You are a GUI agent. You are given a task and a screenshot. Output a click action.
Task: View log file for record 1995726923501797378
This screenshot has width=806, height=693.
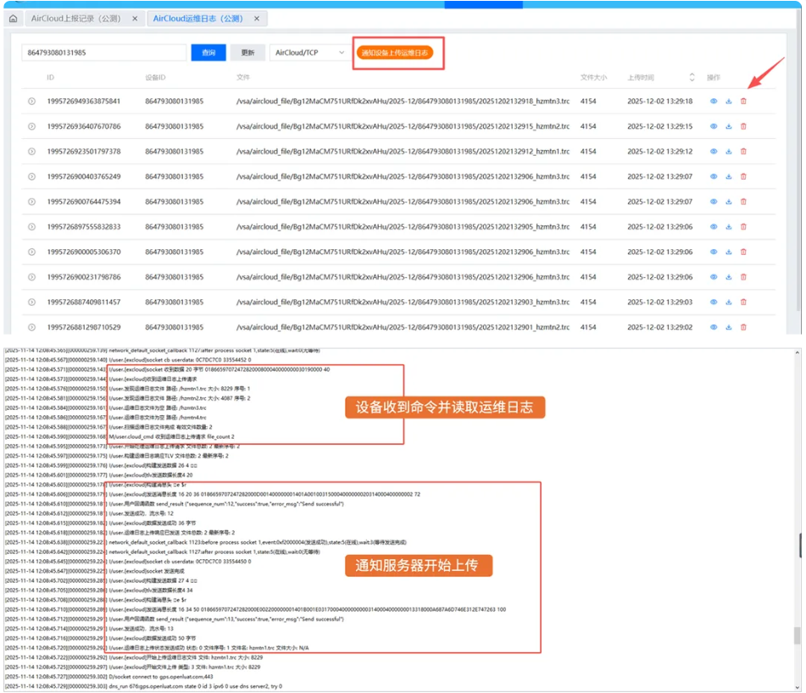[714, 152]
